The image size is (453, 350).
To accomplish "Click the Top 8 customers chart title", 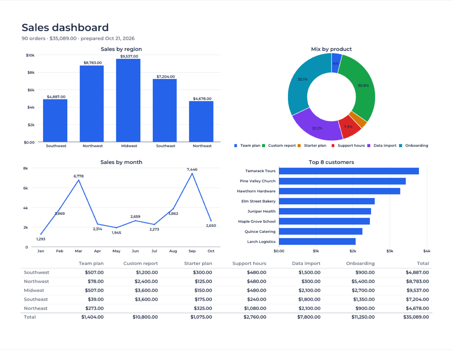I will pyautogui.click(x=331, y=162).
